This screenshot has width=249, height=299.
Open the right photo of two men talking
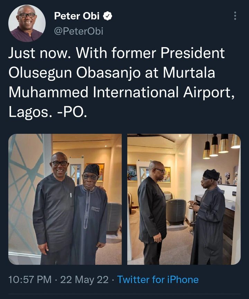click(x=184, y=199)
